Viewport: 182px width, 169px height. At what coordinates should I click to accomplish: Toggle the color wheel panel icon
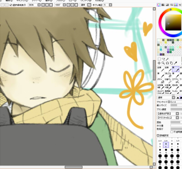[x=159, y=5]
